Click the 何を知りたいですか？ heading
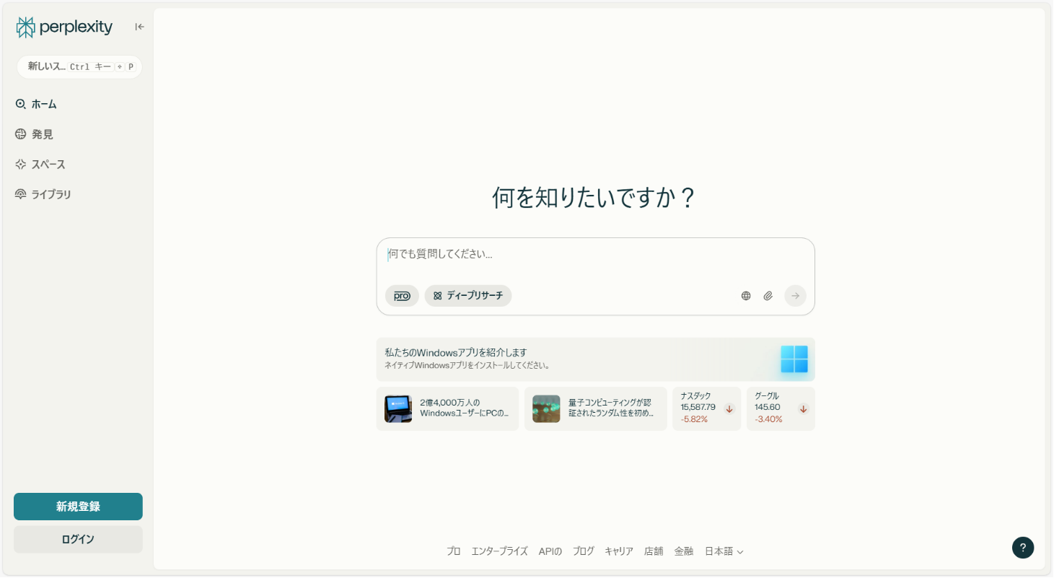 (595, 197)
